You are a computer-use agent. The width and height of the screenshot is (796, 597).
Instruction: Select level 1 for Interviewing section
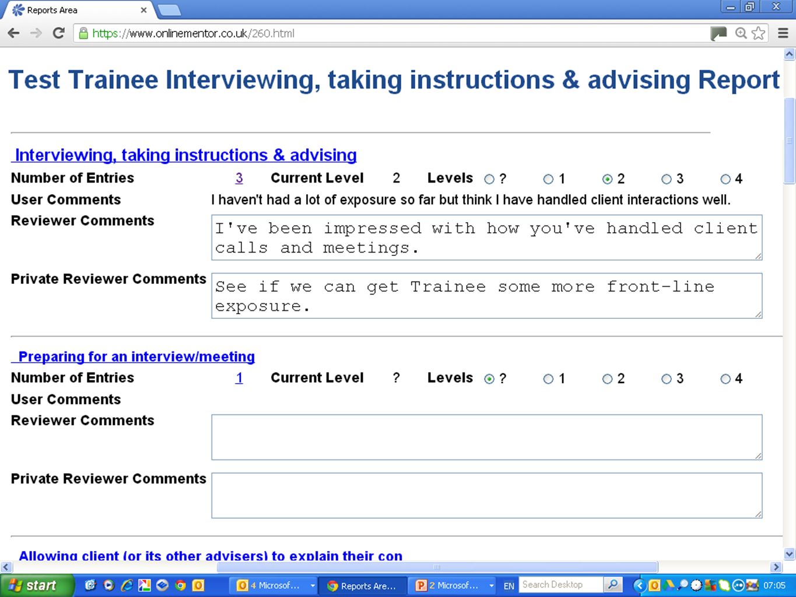point(548,179)
